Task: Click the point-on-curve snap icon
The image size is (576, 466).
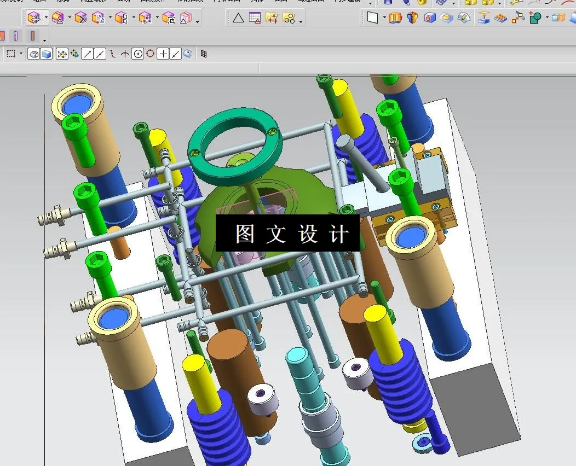Action: [174, 54]
